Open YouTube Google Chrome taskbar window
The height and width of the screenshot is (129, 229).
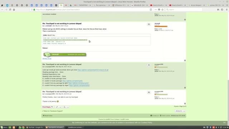35,128
